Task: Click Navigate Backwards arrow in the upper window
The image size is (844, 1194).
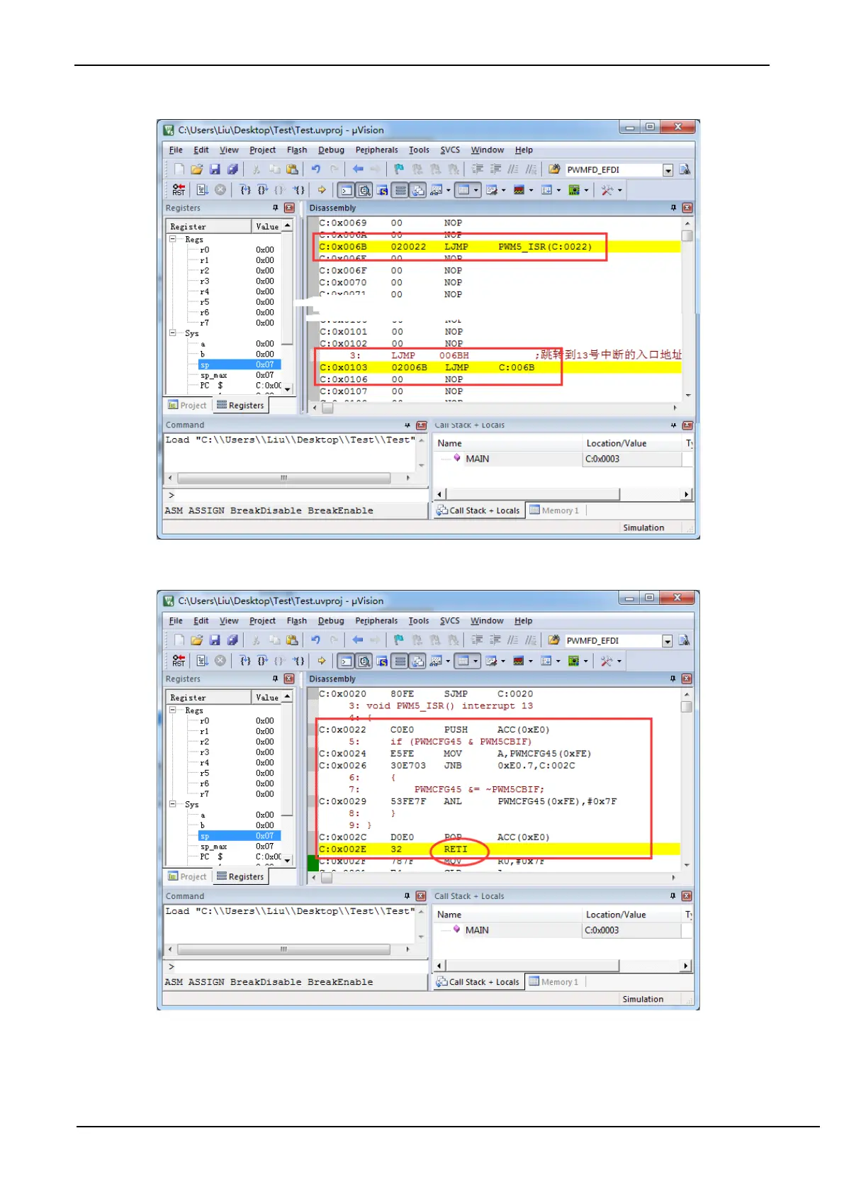Action: pos(358,169)
